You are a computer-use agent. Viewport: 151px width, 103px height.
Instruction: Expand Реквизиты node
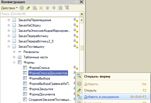point(14,52)
